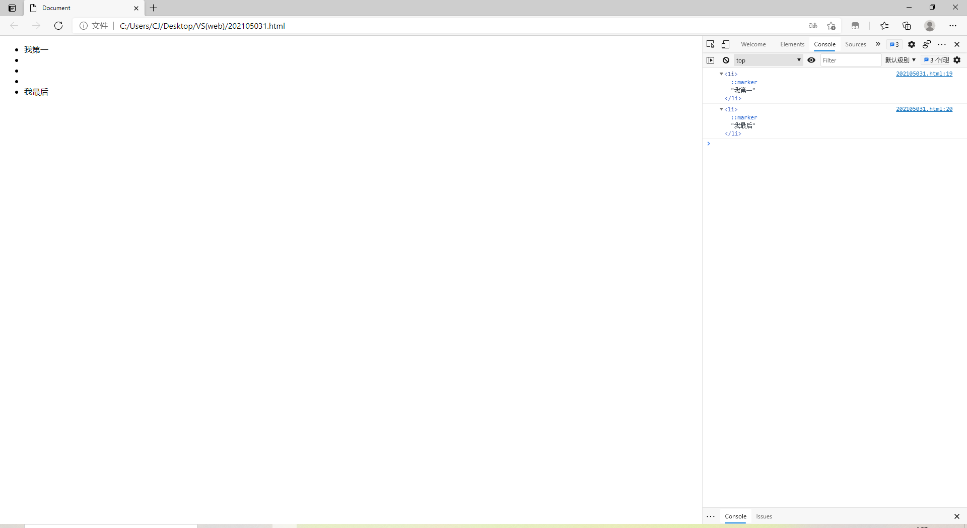Open the 默认级别 log level dropdown

pos(900,60)
